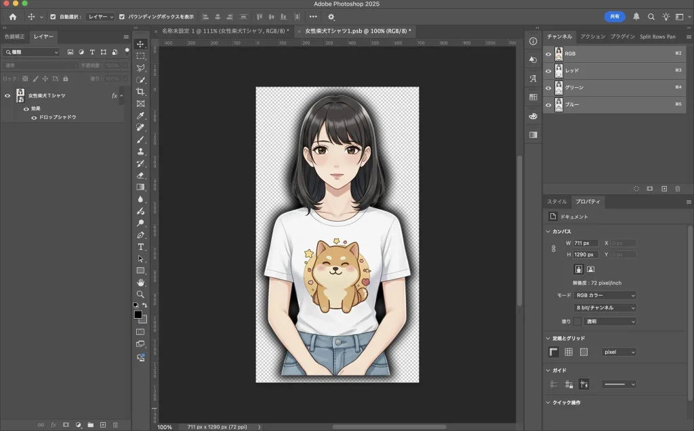The image size is (694, 431).
Task: Pick the Hand tool
Action: click(x=140, y=282)
